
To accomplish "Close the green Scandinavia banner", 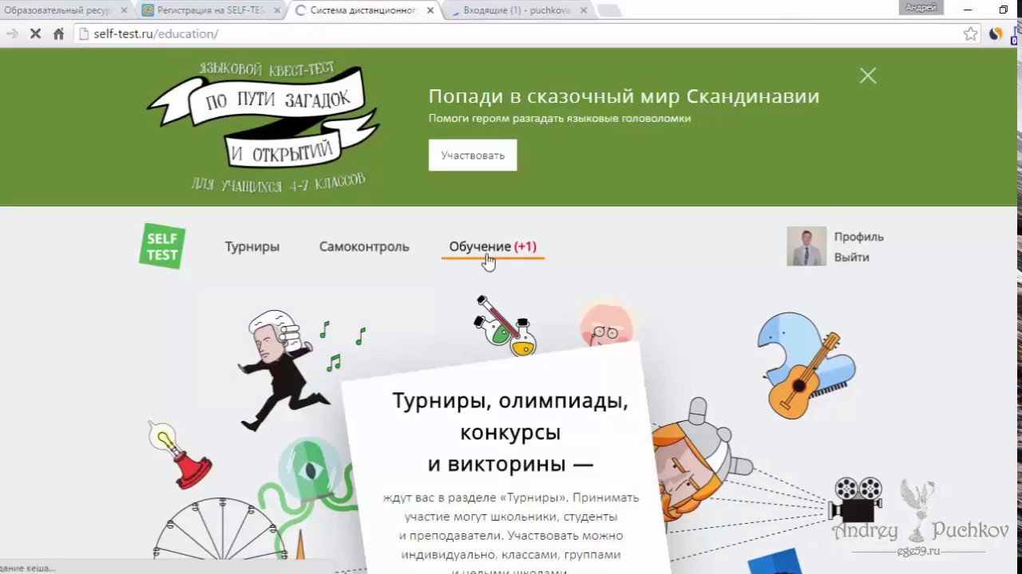I will click(x=868, y=76).
